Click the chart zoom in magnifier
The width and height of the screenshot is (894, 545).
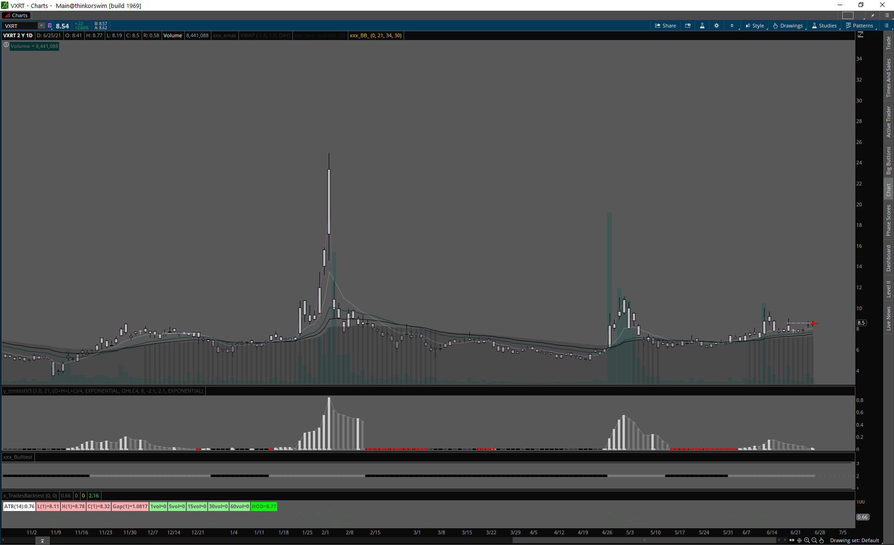(807, 540)
